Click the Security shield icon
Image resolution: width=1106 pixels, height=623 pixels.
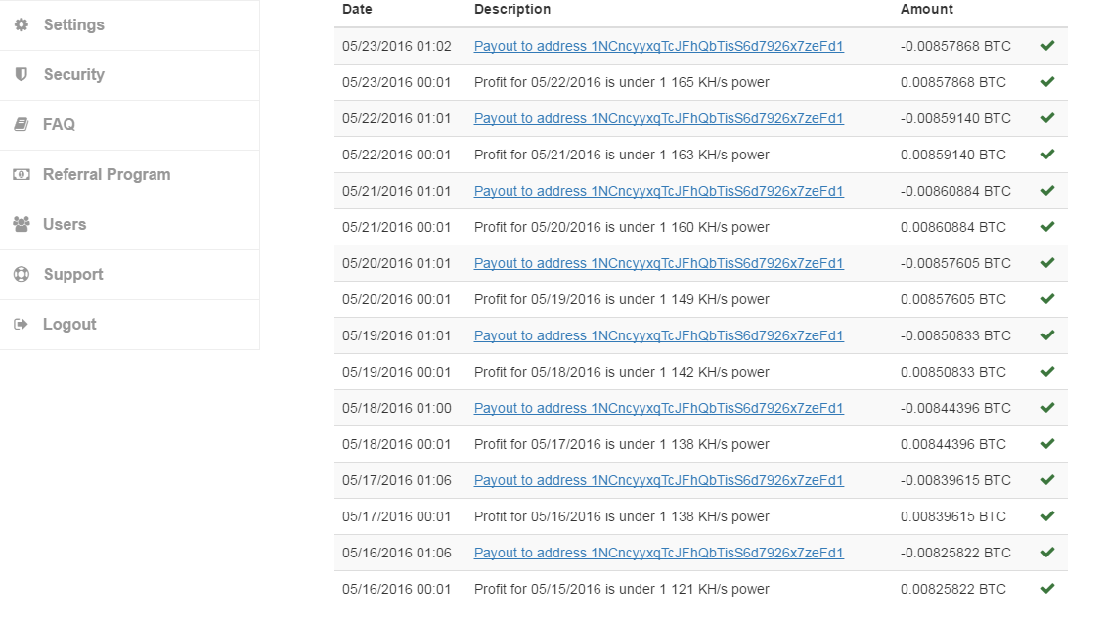(x=22, y=74)
